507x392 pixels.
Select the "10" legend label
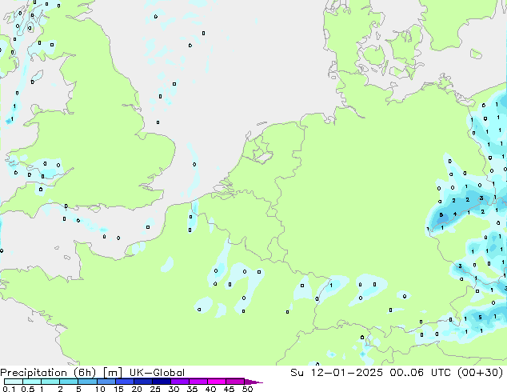[100, 389]
